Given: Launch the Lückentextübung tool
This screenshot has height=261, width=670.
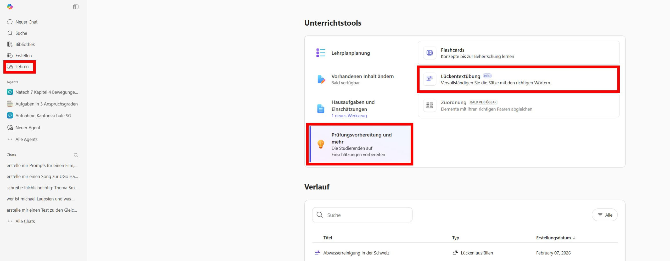Looking at the screenshot, I should 518,79.
